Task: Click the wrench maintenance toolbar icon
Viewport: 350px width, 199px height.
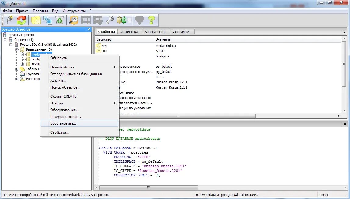Action: pyautogui.click(x=109, y=20)
